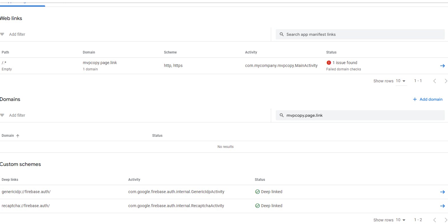Click the red issue found error icon
This screenshot has width=448, height=224.
coord(329,63)
